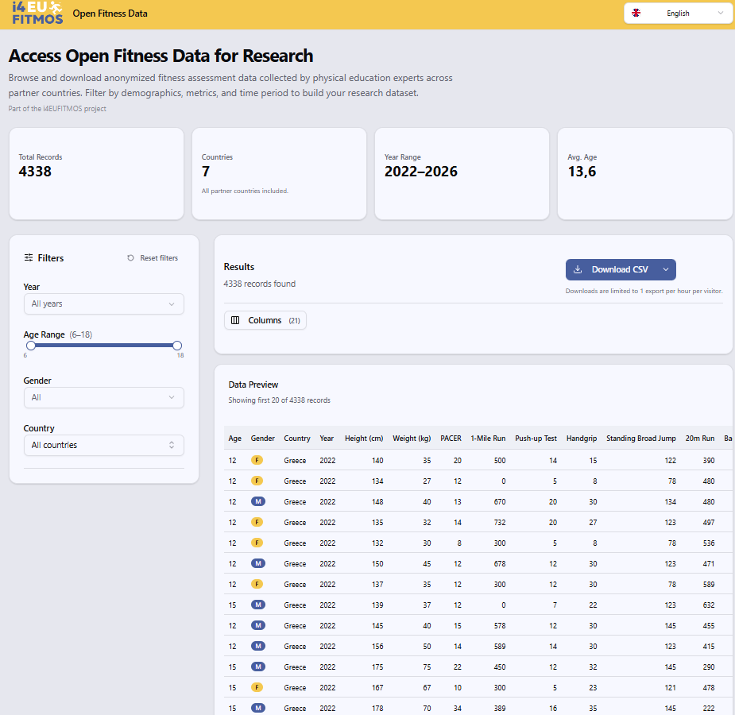
Task: Click the F gender badge in height 137 row
Action: [257, 584]
